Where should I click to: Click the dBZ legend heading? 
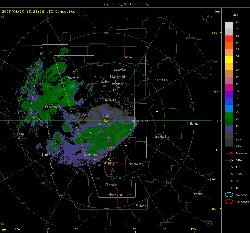pyautogui.click(x=236, y=15)
